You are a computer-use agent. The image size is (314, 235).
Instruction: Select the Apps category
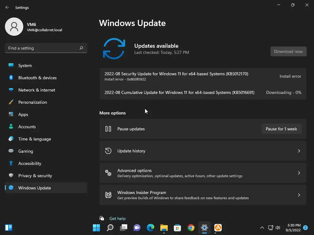[x=46, y=114]
